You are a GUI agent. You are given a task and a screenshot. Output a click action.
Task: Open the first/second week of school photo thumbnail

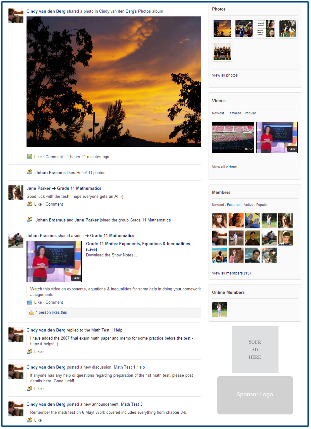click(x=266, y=29)
